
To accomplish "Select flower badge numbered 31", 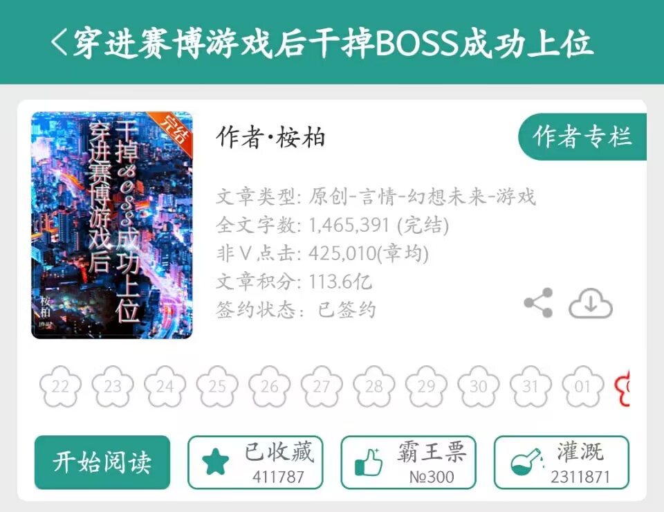I will coord(531,386).
